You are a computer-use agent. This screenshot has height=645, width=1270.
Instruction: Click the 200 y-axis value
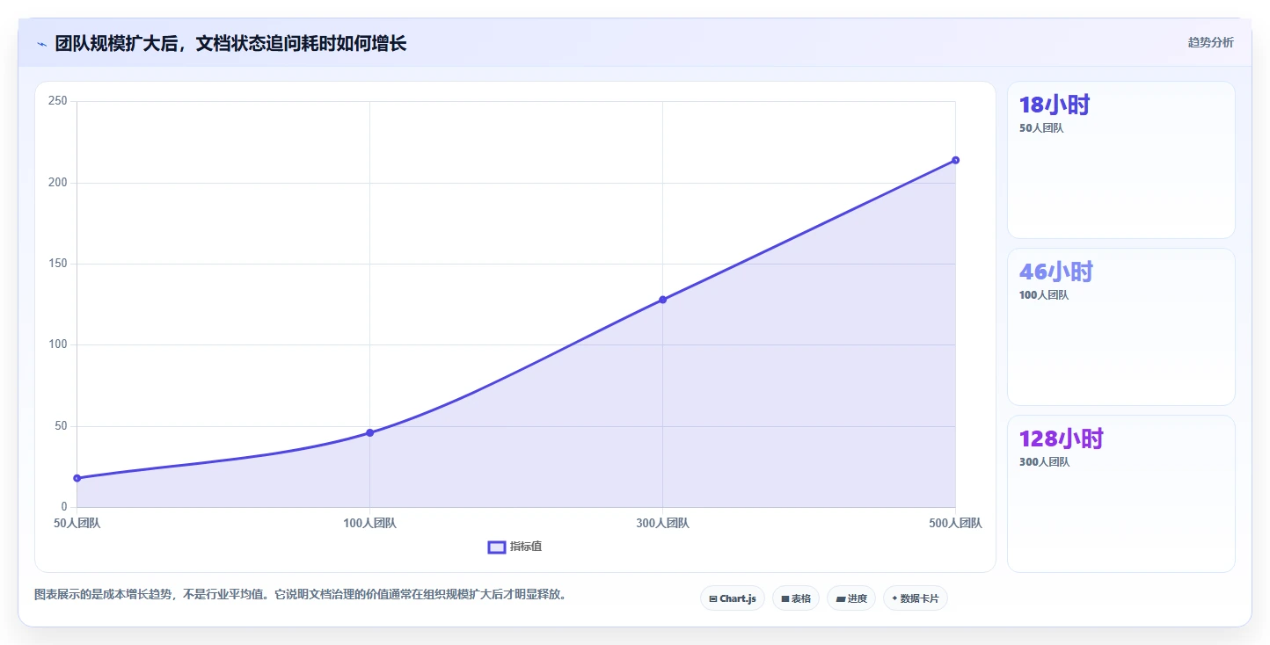[58, 183]
